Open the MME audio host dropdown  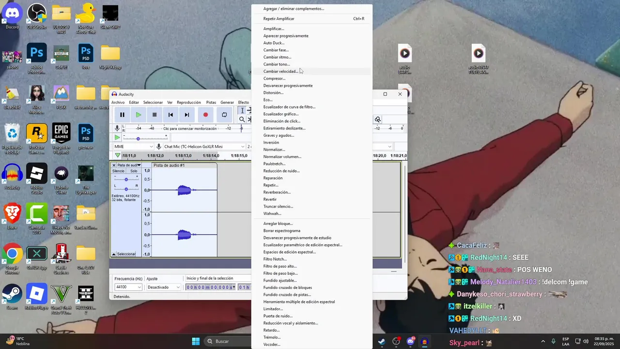[x=134, y=146]
